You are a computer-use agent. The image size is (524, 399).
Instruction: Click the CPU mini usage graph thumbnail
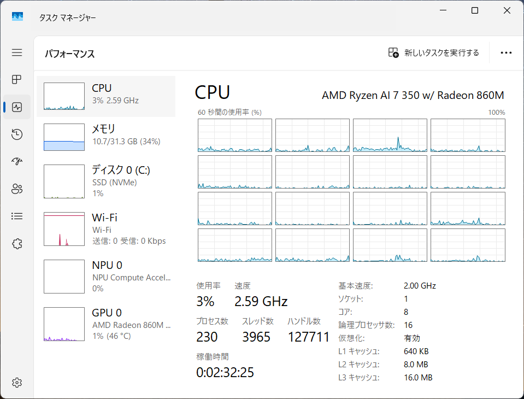coord(64,96)
